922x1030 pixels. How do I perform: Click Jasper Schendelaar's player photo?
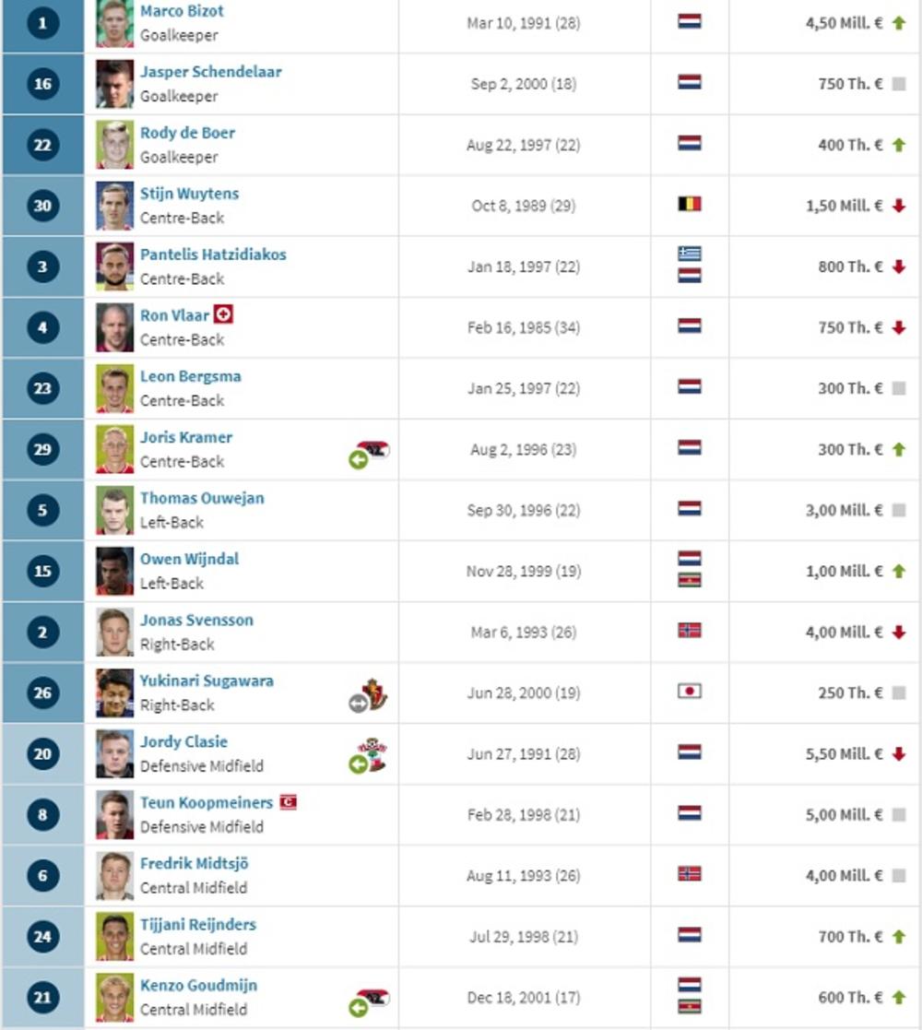pos(114,84)
